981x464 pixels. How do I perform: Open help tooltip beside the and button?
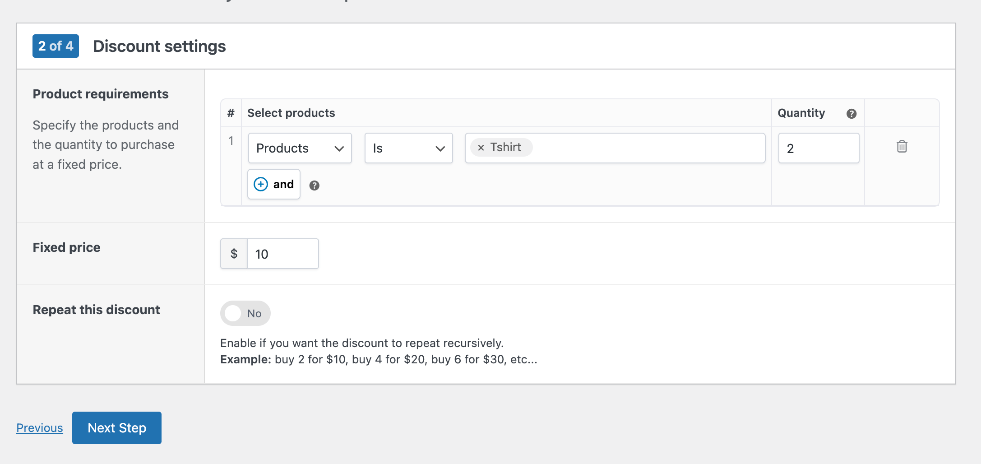pyautogui.click(x=314, y=186)
